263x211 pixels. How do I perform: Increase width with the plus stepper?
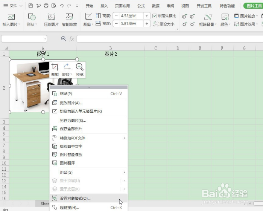coord(147,23)
